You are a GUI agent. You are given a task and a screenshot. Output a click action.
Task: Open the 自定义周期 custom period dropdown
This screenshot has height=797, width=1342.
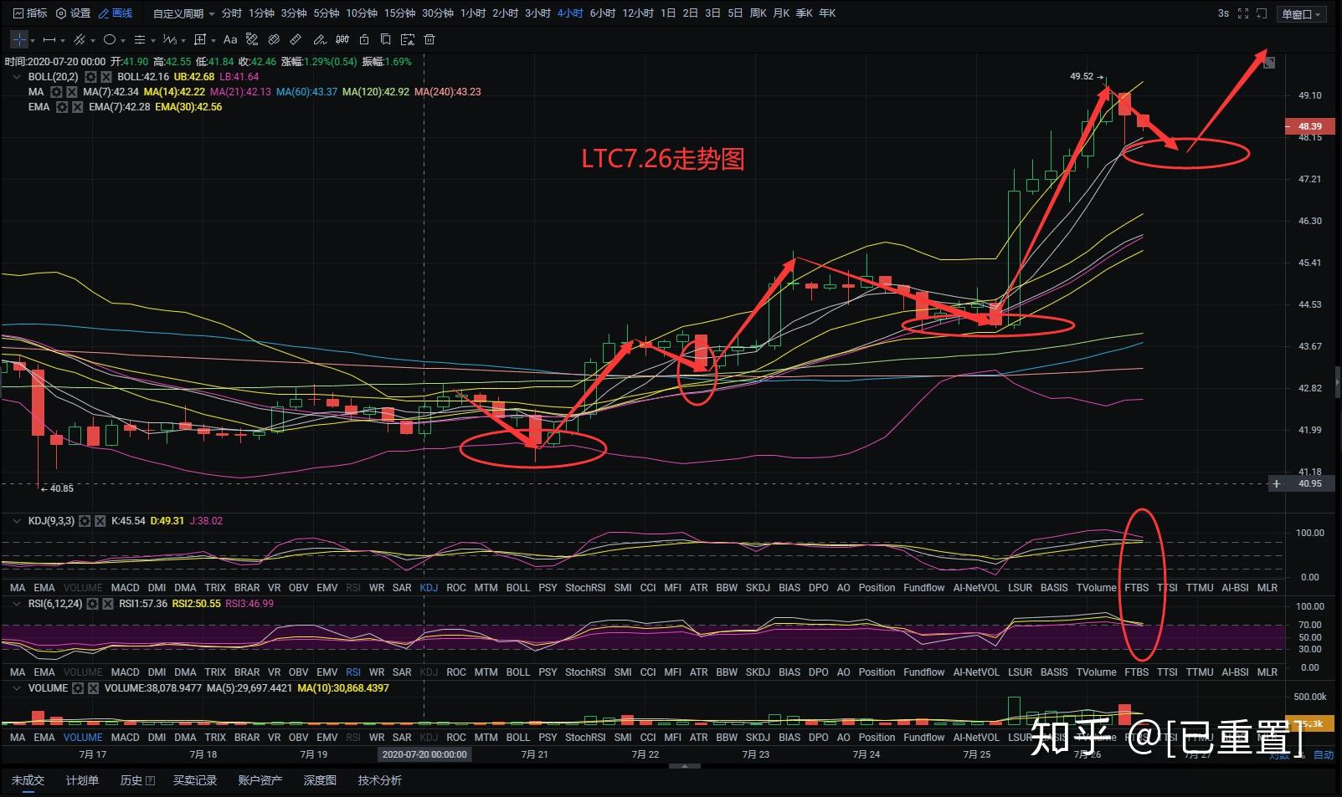tap(183, 13)
